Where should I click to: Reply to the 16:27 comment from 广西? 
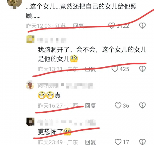pos(90,106)
